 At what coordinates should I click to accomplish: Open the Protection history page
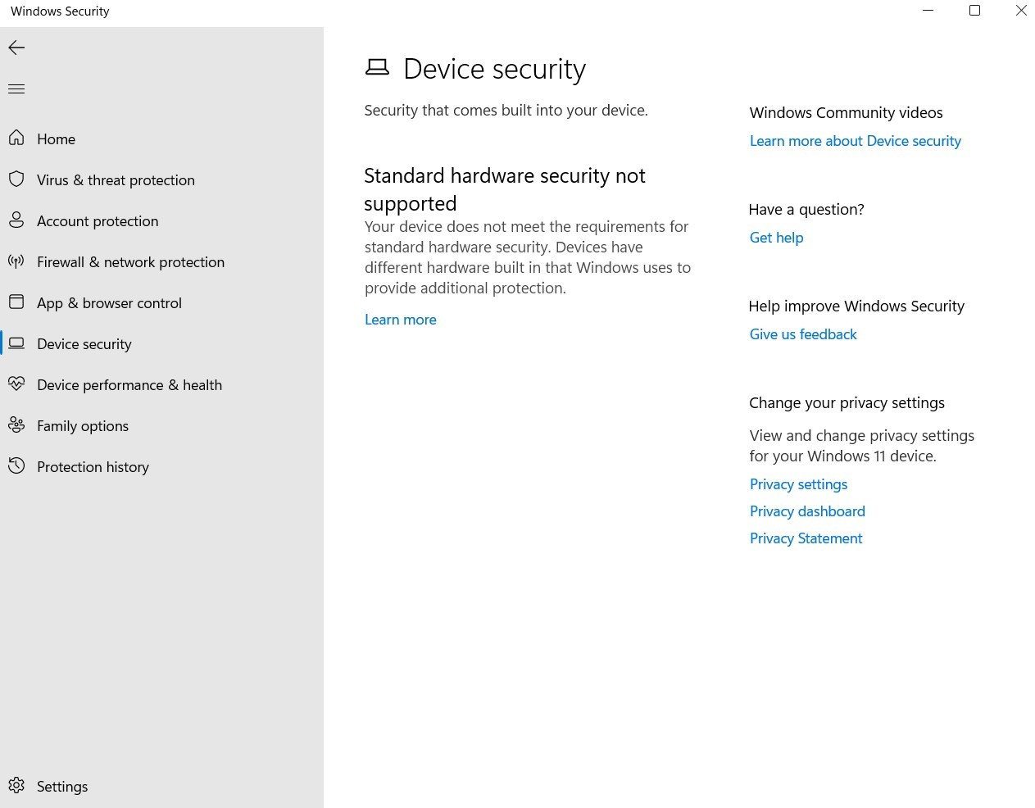(x=93, y=467)
